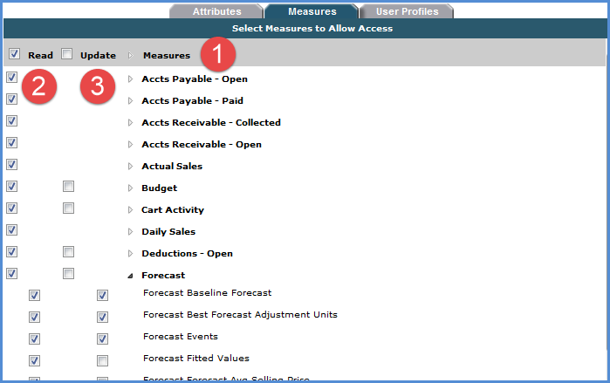This screenshot has width=610, height=383.
Task: Select the Measures tab
Action: click(x=312, y=11)
